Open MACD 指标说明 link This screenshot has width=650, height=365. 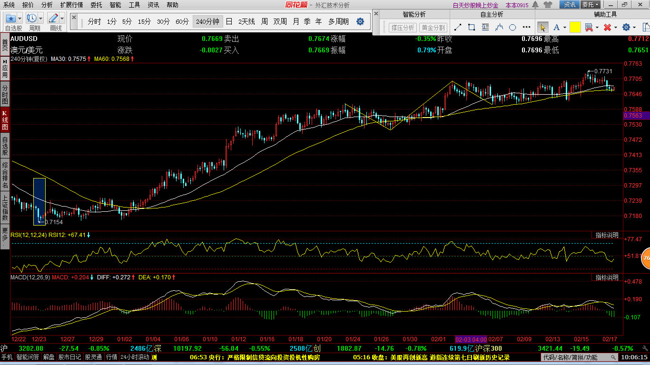click(x=607, y=277)
